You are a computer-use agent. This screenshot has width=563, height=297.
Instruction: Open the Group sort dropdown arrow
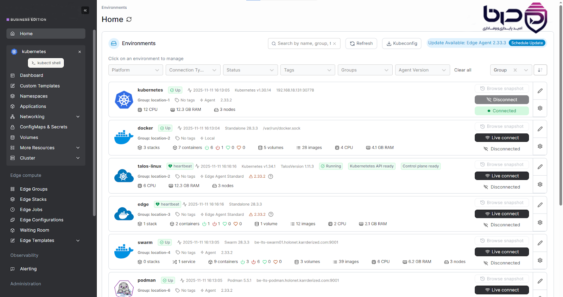[526, 70]
